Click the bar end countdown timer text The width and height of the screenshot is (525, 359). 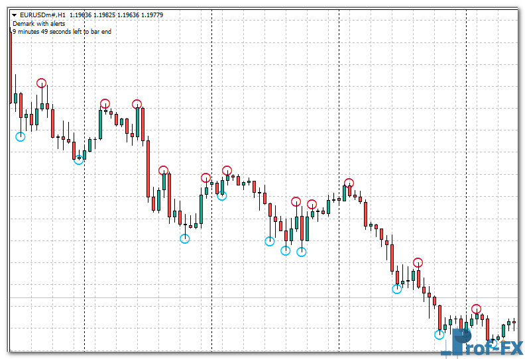(x=62, y=31)
